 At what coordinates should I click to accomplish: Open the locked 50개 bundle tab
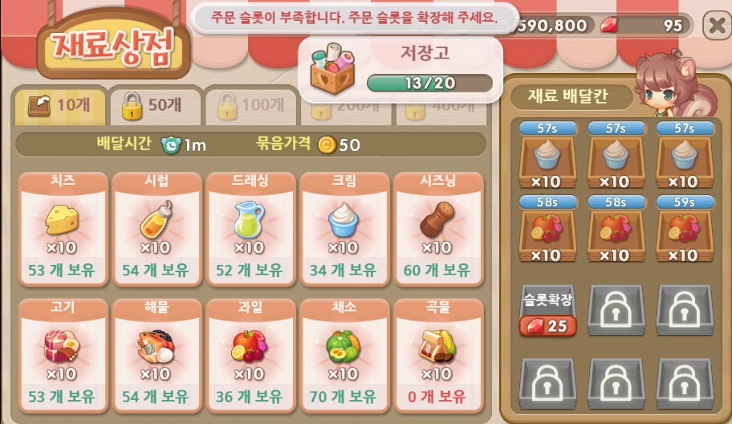(155, 105)
